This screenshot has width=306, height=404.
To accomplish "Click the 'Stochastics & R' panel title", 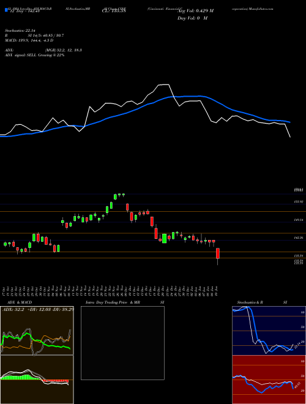I will click(x=250, y=302).
